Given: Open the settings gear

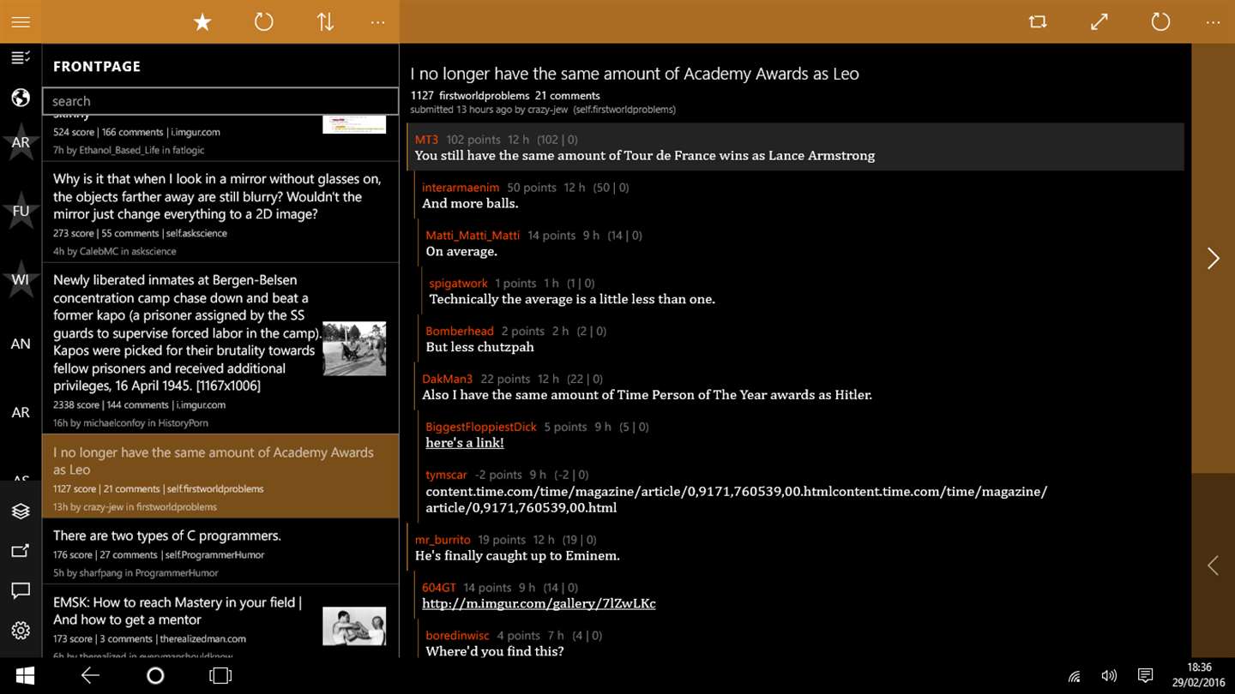Looking at the screenshot, I should (21, 631).
